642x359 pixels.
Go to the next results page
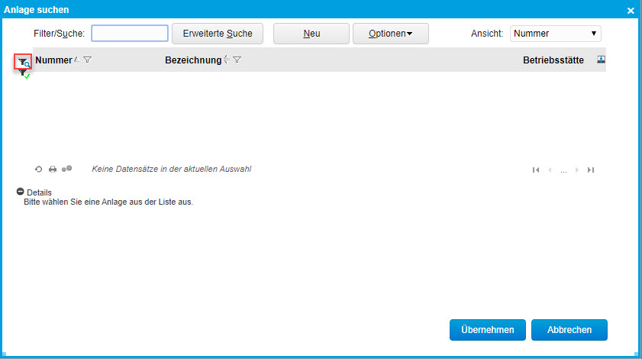coord(577,170)
